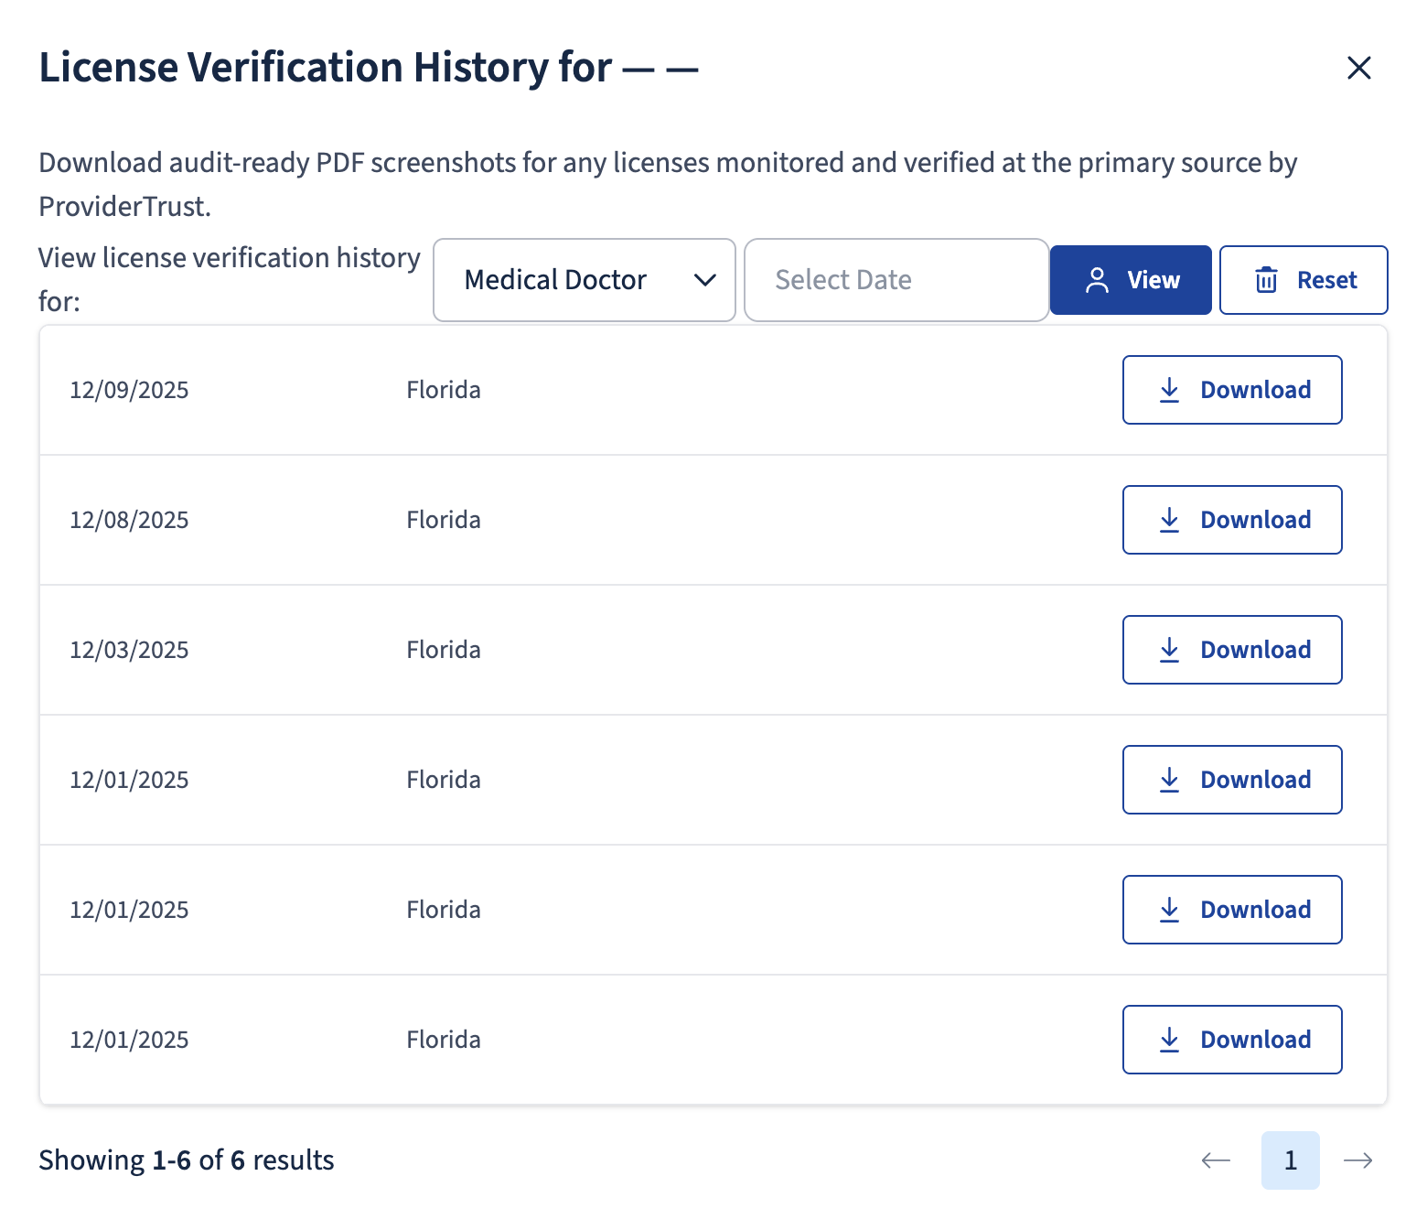Click download arrow icon for 12/03/2025 row
The image size is (1427, 1230).
click(x=1169, y=650)
